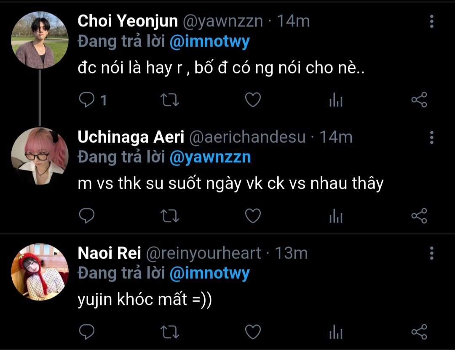Screen dimensions: 455x350
Task: Open @yawnzzn mention in Aeri's reply
Action: click(210, 157)
